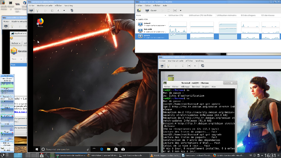Click the new virtual machine icon in the manager

pyautogui.click(x=139, y=11)
